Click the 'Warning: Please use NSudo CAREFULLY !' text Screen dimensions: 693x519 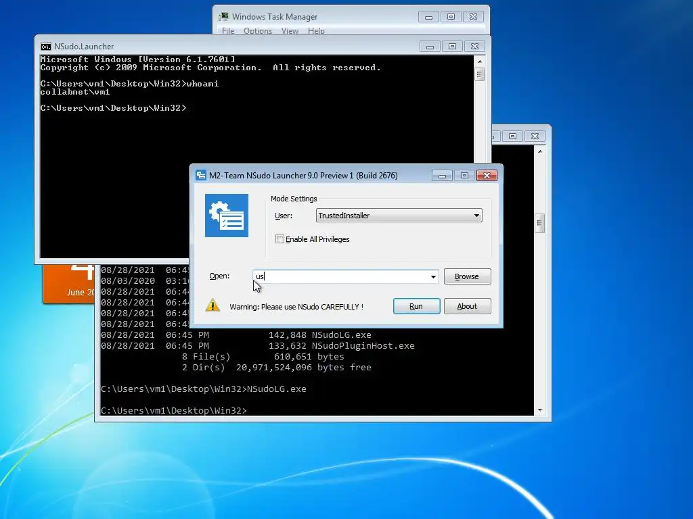[296, 307]
